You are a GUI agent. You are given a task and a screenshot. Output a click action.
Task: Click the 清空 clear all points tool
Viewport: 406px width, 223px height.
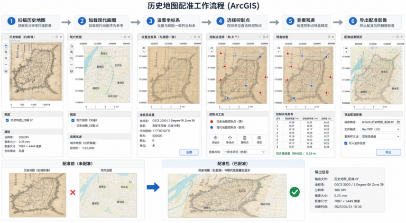259,139
